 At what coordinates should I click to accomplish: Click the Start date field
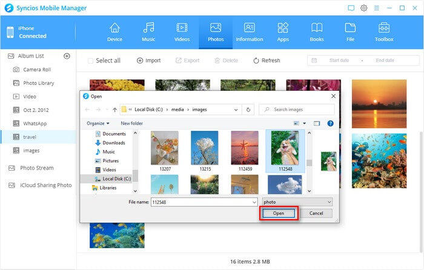(339, 61)
